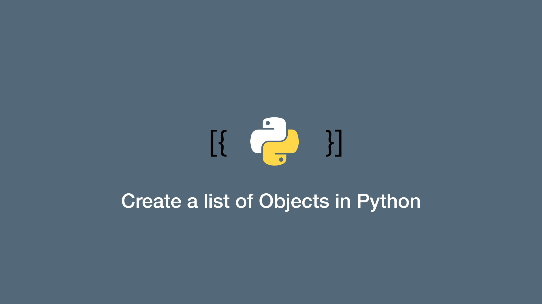Click the capital "P" in "Python"
This screenshot has height=304, width=542.
363,201
